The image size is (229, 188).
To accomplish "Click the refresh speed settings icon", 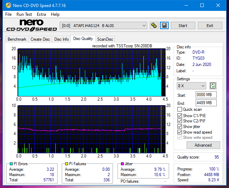I will [213, 86].
